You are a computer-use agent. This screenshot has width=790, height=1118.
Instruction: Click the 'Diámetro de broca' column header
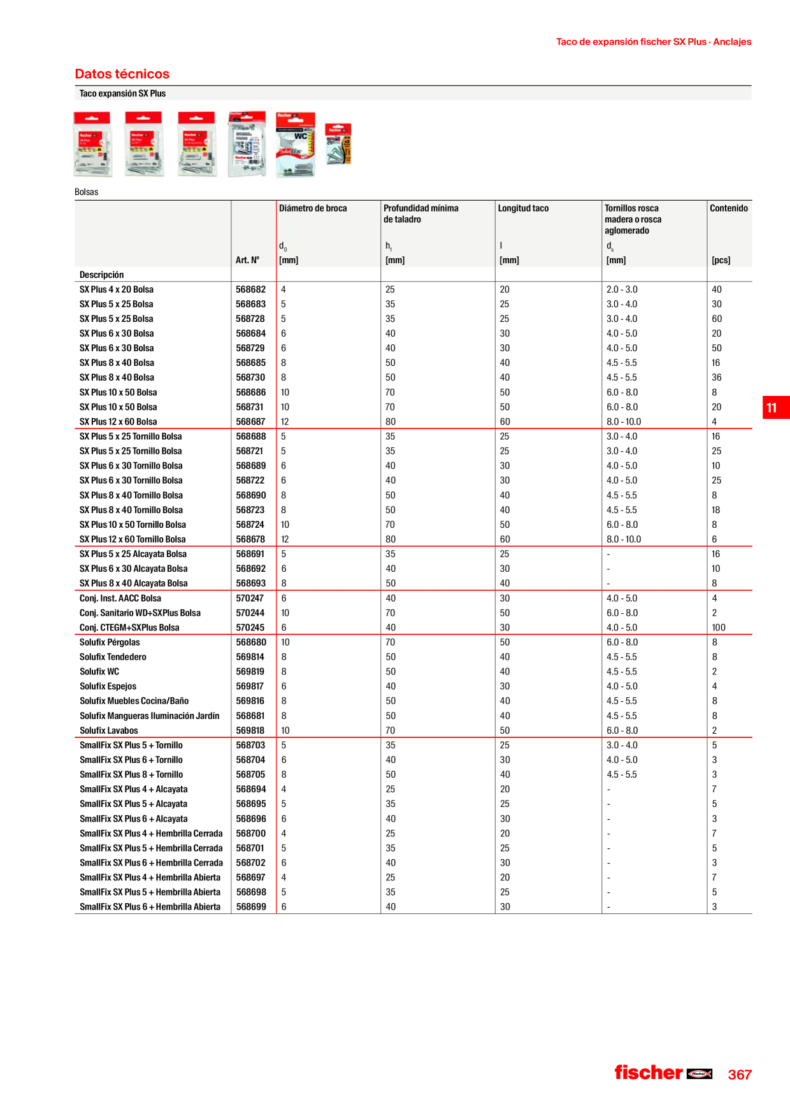[x=313, y=208]
